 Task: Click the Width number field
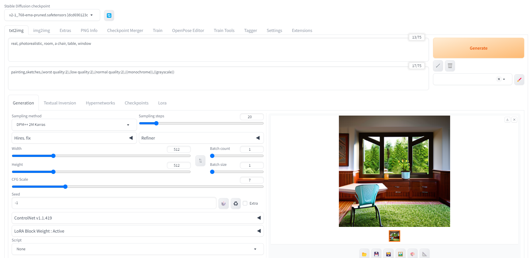point(179,149)
